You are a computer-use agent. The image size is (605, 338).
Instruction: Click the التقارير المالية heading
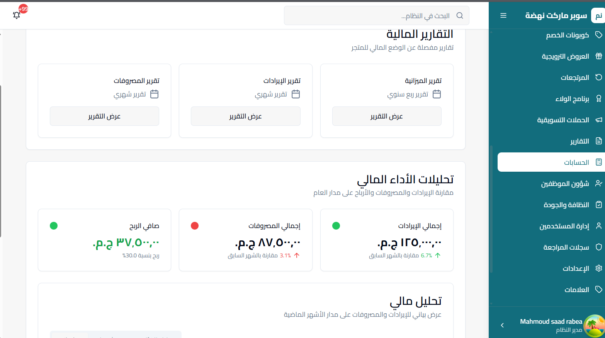coord(420,34)
